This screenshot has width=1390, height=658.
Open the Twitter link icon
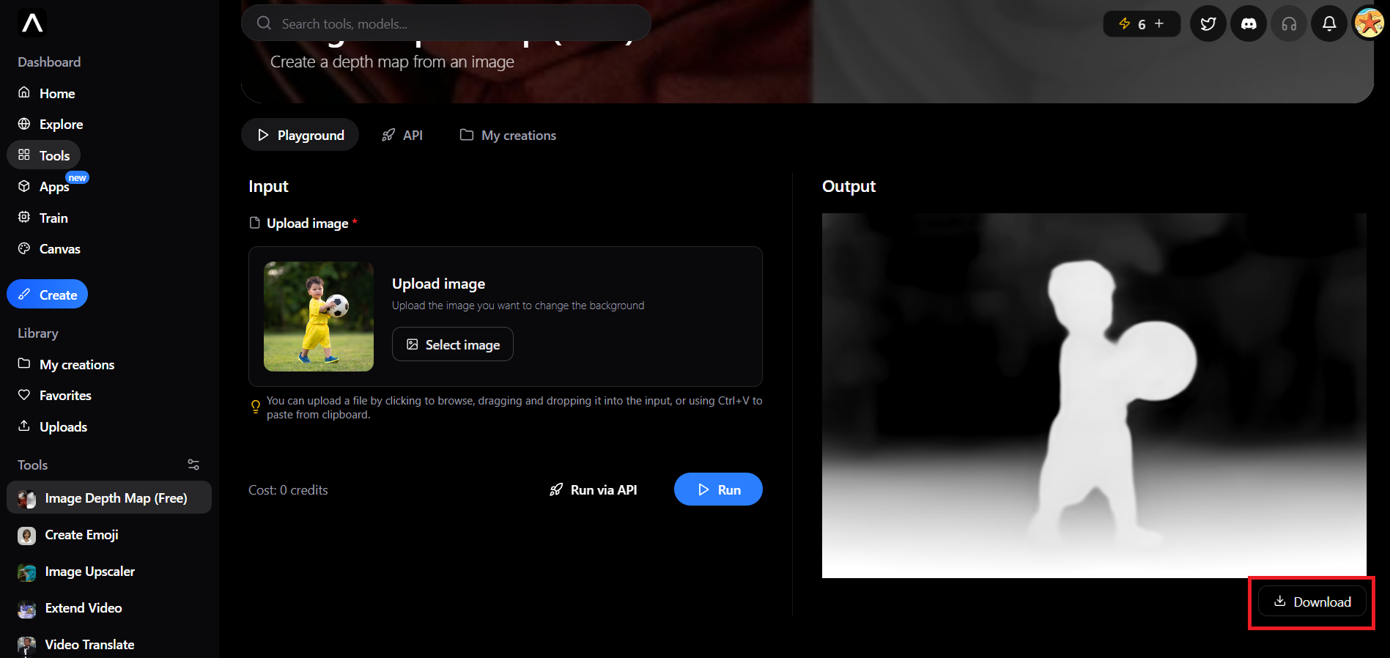(1208, 24)
